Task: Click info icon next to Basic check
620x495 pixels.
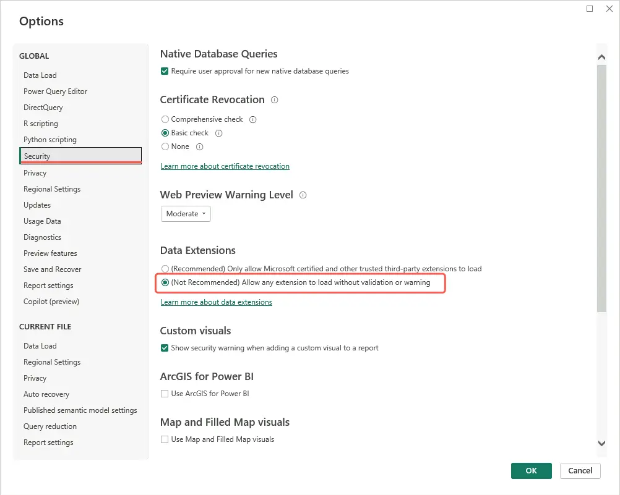Action: coord(218,133)
